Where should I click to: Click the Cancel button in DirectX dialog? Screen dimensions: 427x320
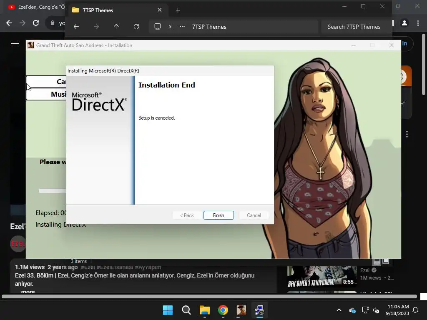point(254,215)
